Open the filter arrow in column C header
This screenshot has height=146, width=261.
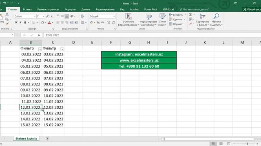(x=62, y=49)
